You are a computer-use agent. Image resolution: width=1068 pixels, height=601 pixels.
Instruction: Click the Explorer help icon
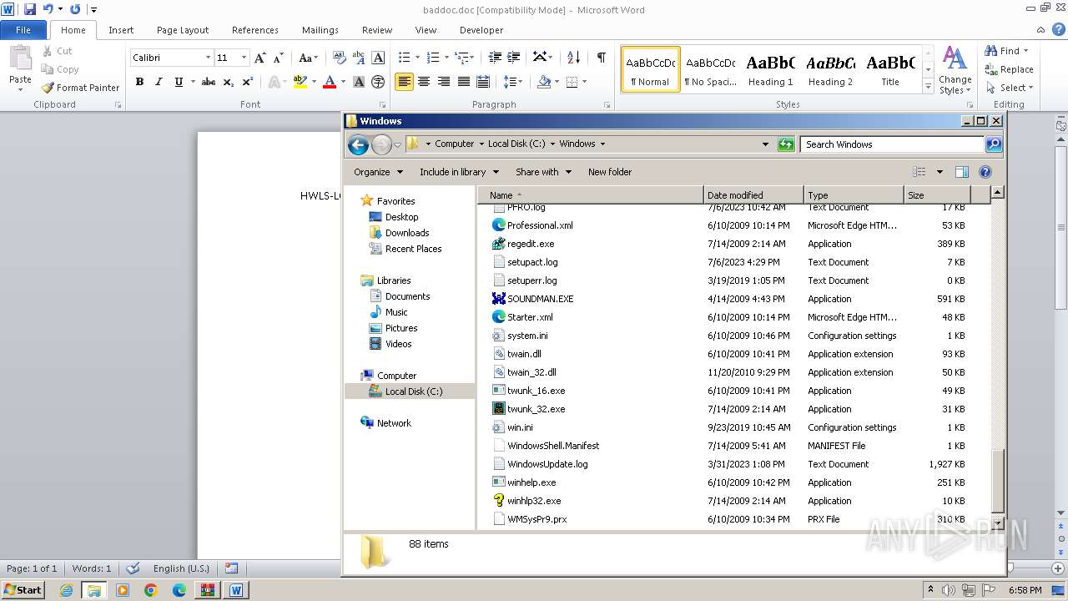(x=985, y=172)
